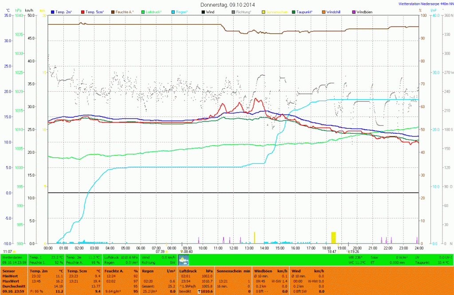
Task: Click the chart title Donnerstag, 09.10.2014
Action: click(x=227, y=4)
